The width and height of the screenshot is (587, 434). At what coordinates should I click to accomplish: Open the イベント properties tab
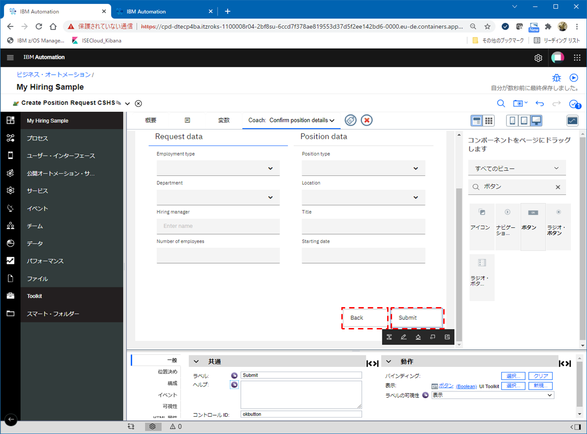[x=167, y=395]
